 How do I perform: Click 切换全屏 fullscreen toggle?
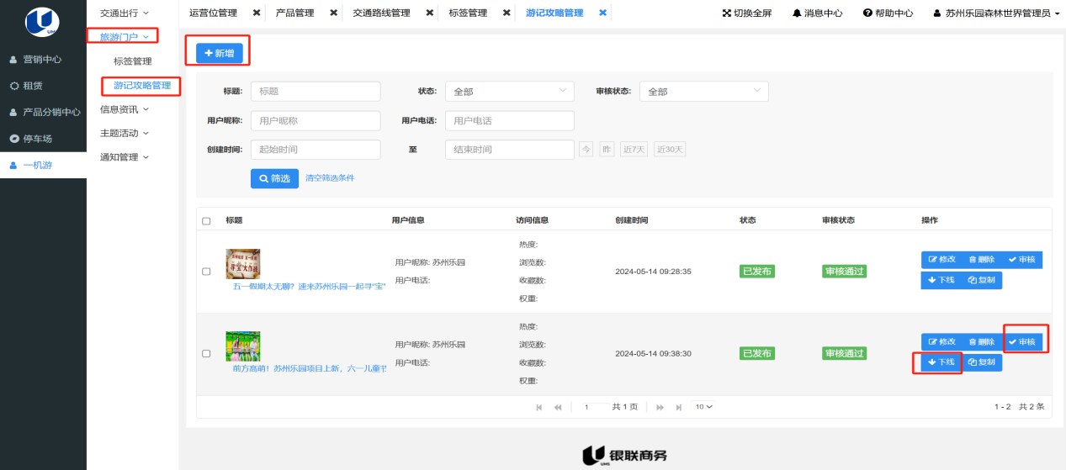[746, 13]
